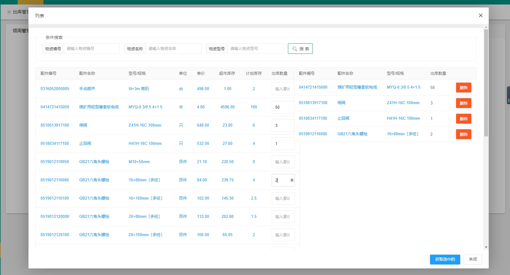
Task: Close the 列表 dialog with X icon
Action: pos(481,16)
